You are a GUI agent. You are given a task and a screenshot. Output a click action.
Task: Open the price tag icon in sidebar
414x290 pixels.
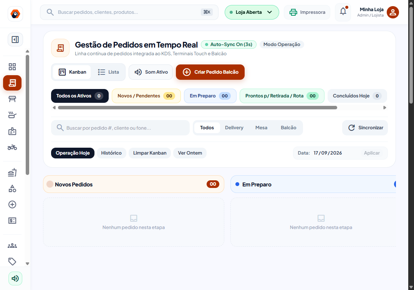[x=12, y=262]
